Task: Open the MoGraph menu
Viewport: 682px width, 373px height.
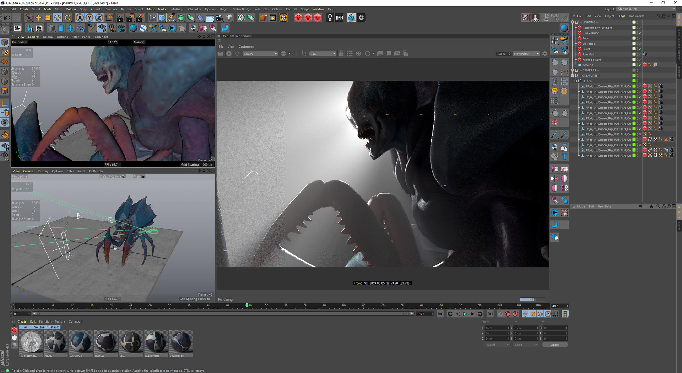Action: pyautogui.click(x=178, y=9)
